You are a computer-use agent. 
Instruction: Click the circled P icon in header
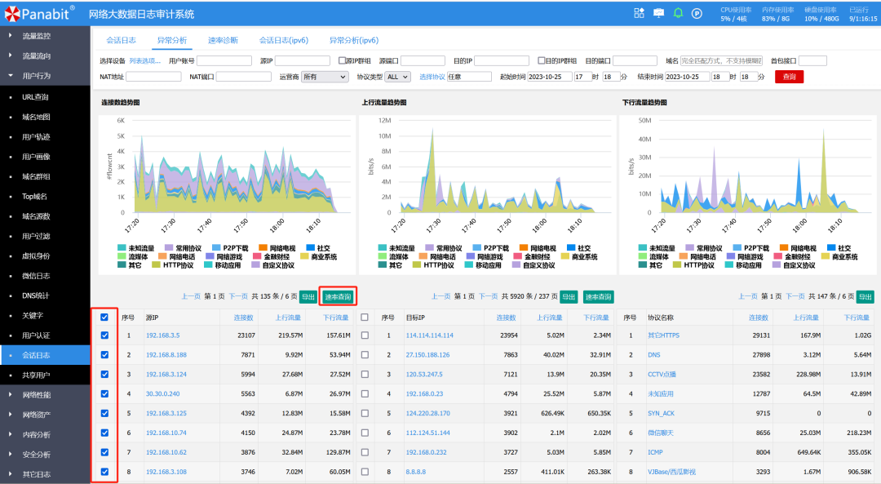(697, 14)
